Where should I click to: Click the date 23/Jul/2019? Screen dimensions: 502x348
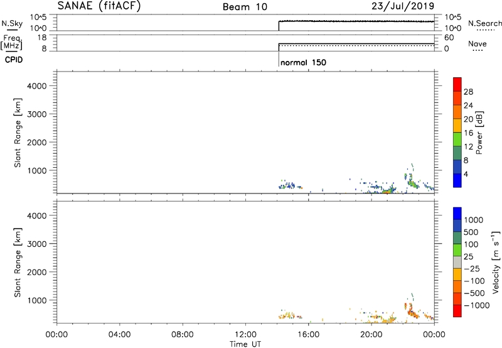[403, 6]
